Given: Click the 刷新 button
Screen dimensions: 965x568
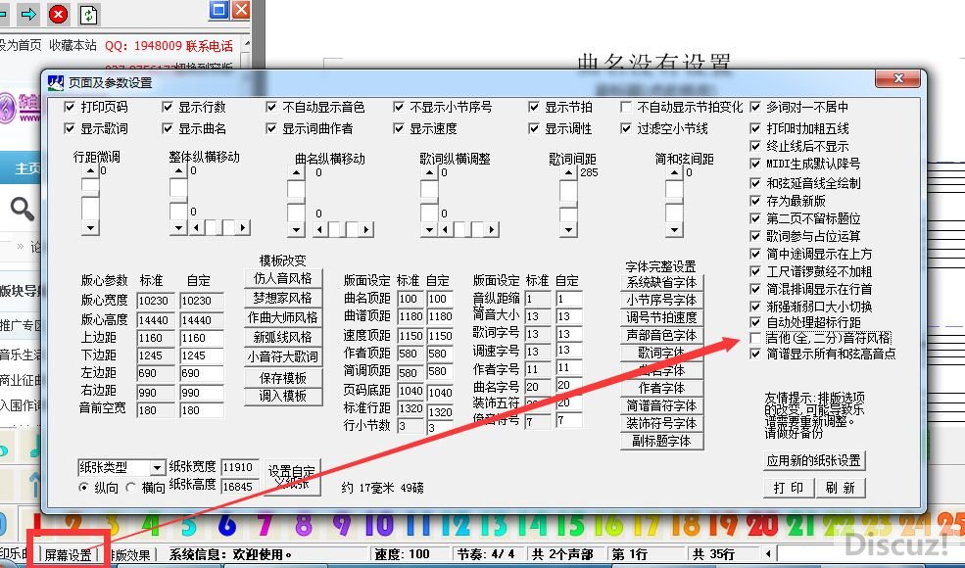Looking at the screenshot, I should (x=841, y=488).
